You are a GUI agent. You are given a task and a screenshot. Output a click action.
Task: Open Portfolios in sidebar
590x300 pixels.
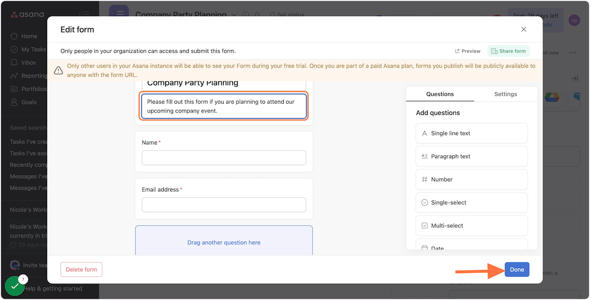click(29, 89)
